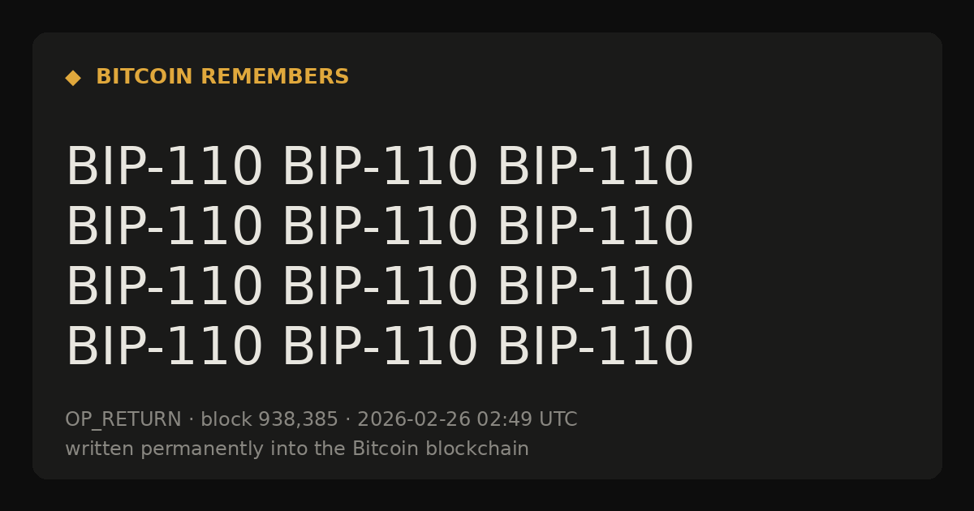974x511 pixels.
Task: Click the first BIP-110 in second row
Action: click(x=164, y=228)
